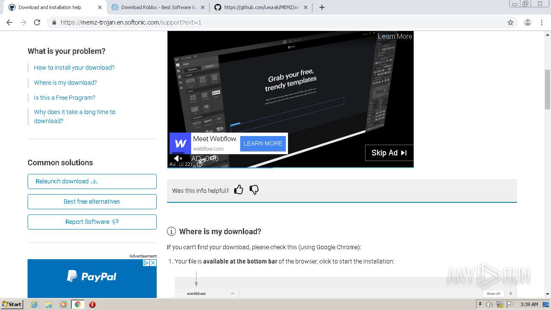
Task: Close the PayPal advertisement with X
Action: pos(153,263)
